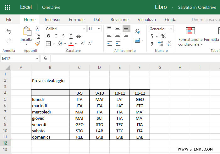Click the Copy icon in Appunti
This screenshot has height=154, width=220.
click(37, 36)
